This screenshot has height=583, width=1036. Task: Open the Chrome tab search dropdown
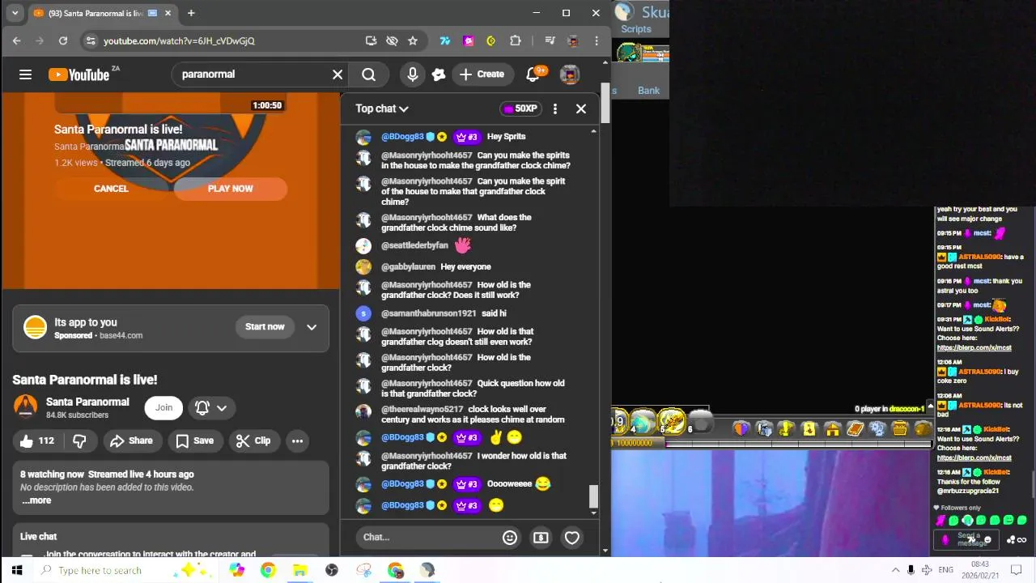click(x=15, y=13)
